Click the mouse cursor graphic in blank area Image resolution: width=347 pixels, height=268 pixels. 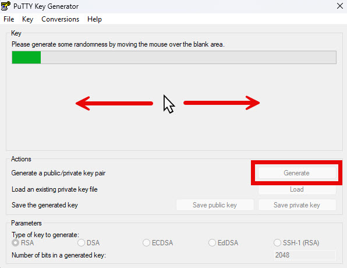click(x=169, y=104)
